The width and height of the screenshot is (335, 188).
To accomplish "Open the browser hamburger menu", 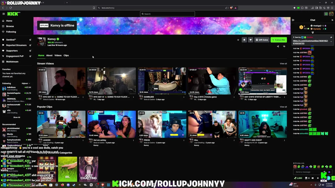I will [x=332, y=8].
